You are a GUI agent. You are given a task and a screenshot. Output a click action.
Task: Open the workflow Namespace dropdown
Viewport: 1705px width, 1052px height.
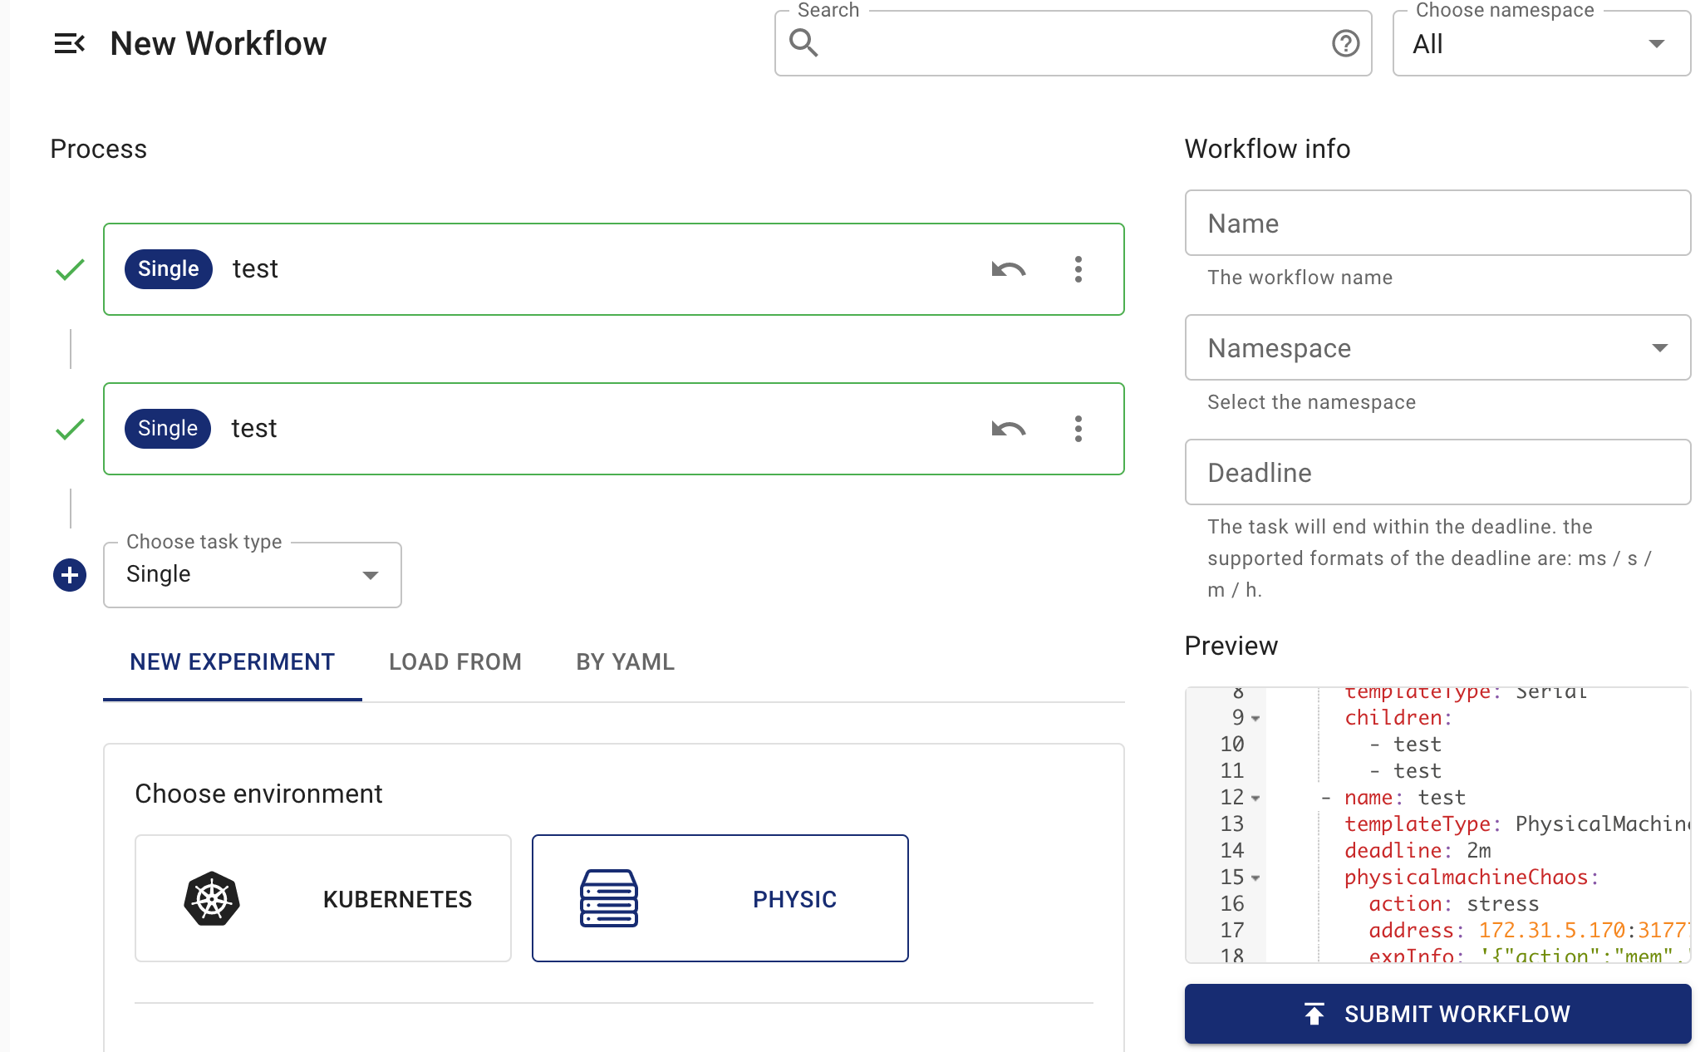[1437, 348]
